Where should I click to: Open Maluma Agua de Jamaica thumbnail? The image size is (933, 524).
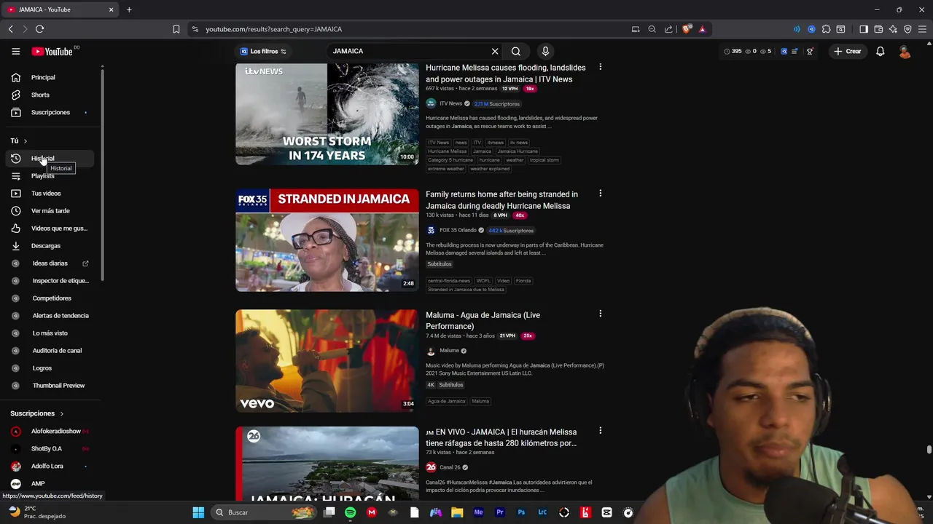pos(327,361)
